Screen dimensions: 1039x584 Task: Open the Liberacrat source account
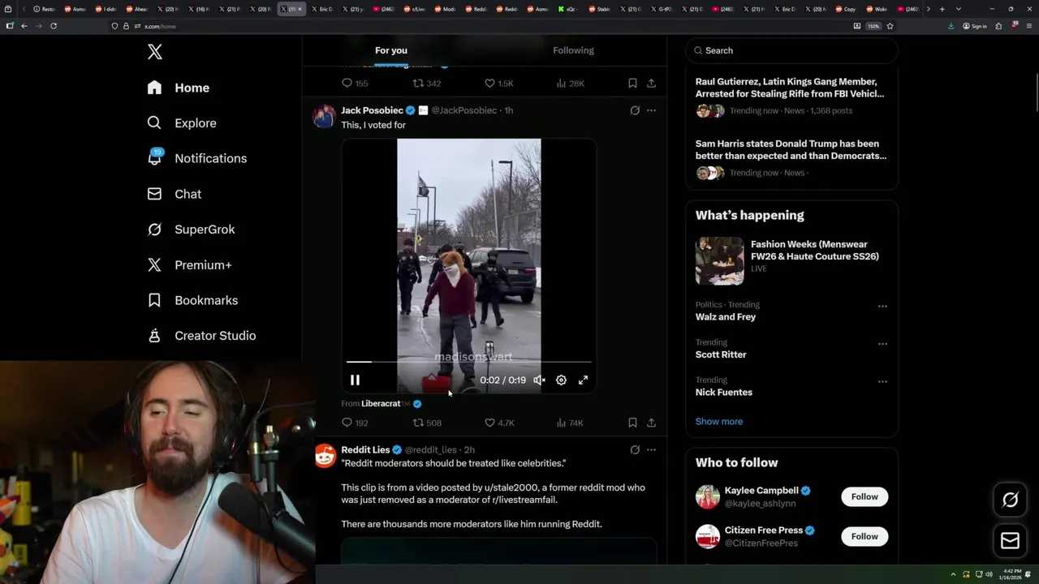point(381,403)
